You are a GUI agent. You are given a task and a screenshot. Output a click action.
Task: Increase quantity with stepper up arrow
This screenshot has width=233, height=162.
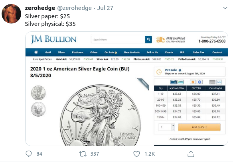click(x=173, y=125)
